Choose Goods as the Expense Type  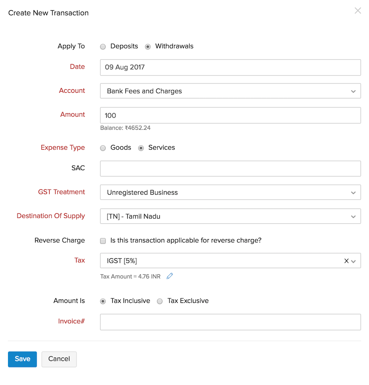point(103,148)
